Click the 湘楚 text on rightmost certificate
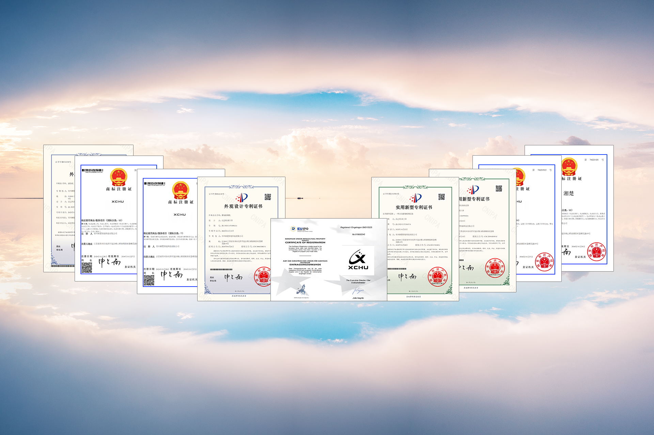Screen dimensions: 654x435 coord(569,193)
